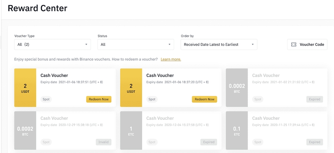
Task: Select the gray 0.1 ETC voucher tile
Action: tap(237, 130)
